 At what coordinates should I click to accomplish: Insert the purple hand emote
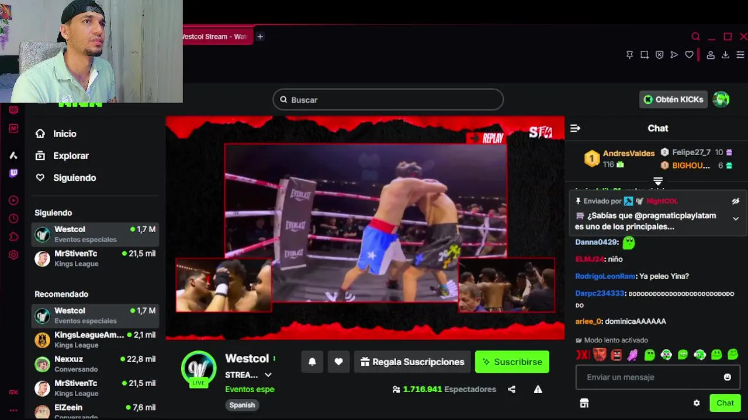click(633, 355)
